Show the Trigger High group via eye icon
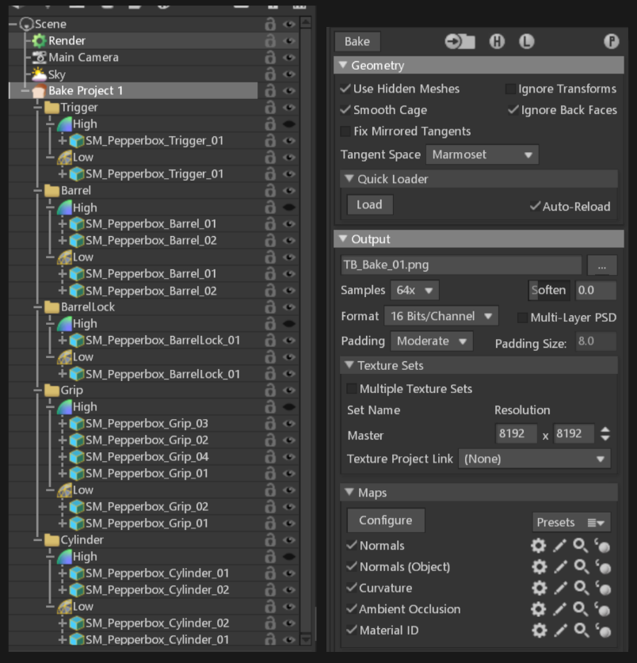 click(x=289, y=124)
